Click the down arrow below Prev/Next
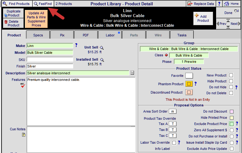The width and height of the screenshot is (242, 153). pos(228,27)
